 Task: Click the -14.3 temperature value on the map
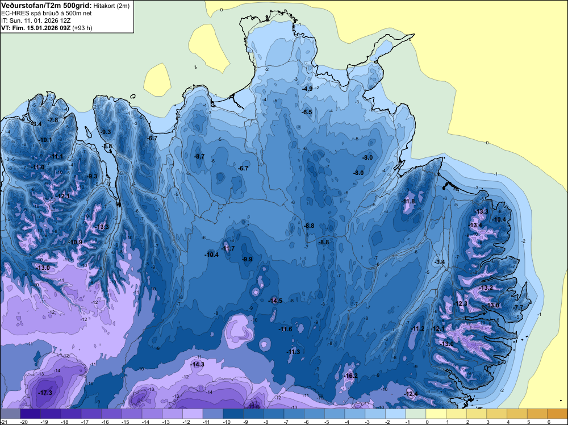tap(198, 365)
